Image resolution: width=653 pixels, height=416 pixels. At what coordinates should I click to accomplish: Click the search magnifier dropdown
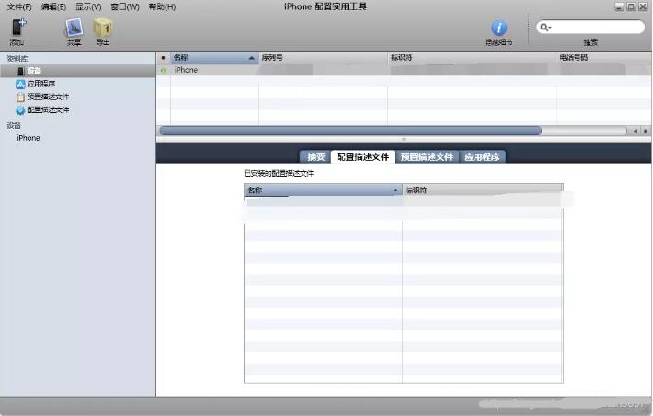point(545,28)
